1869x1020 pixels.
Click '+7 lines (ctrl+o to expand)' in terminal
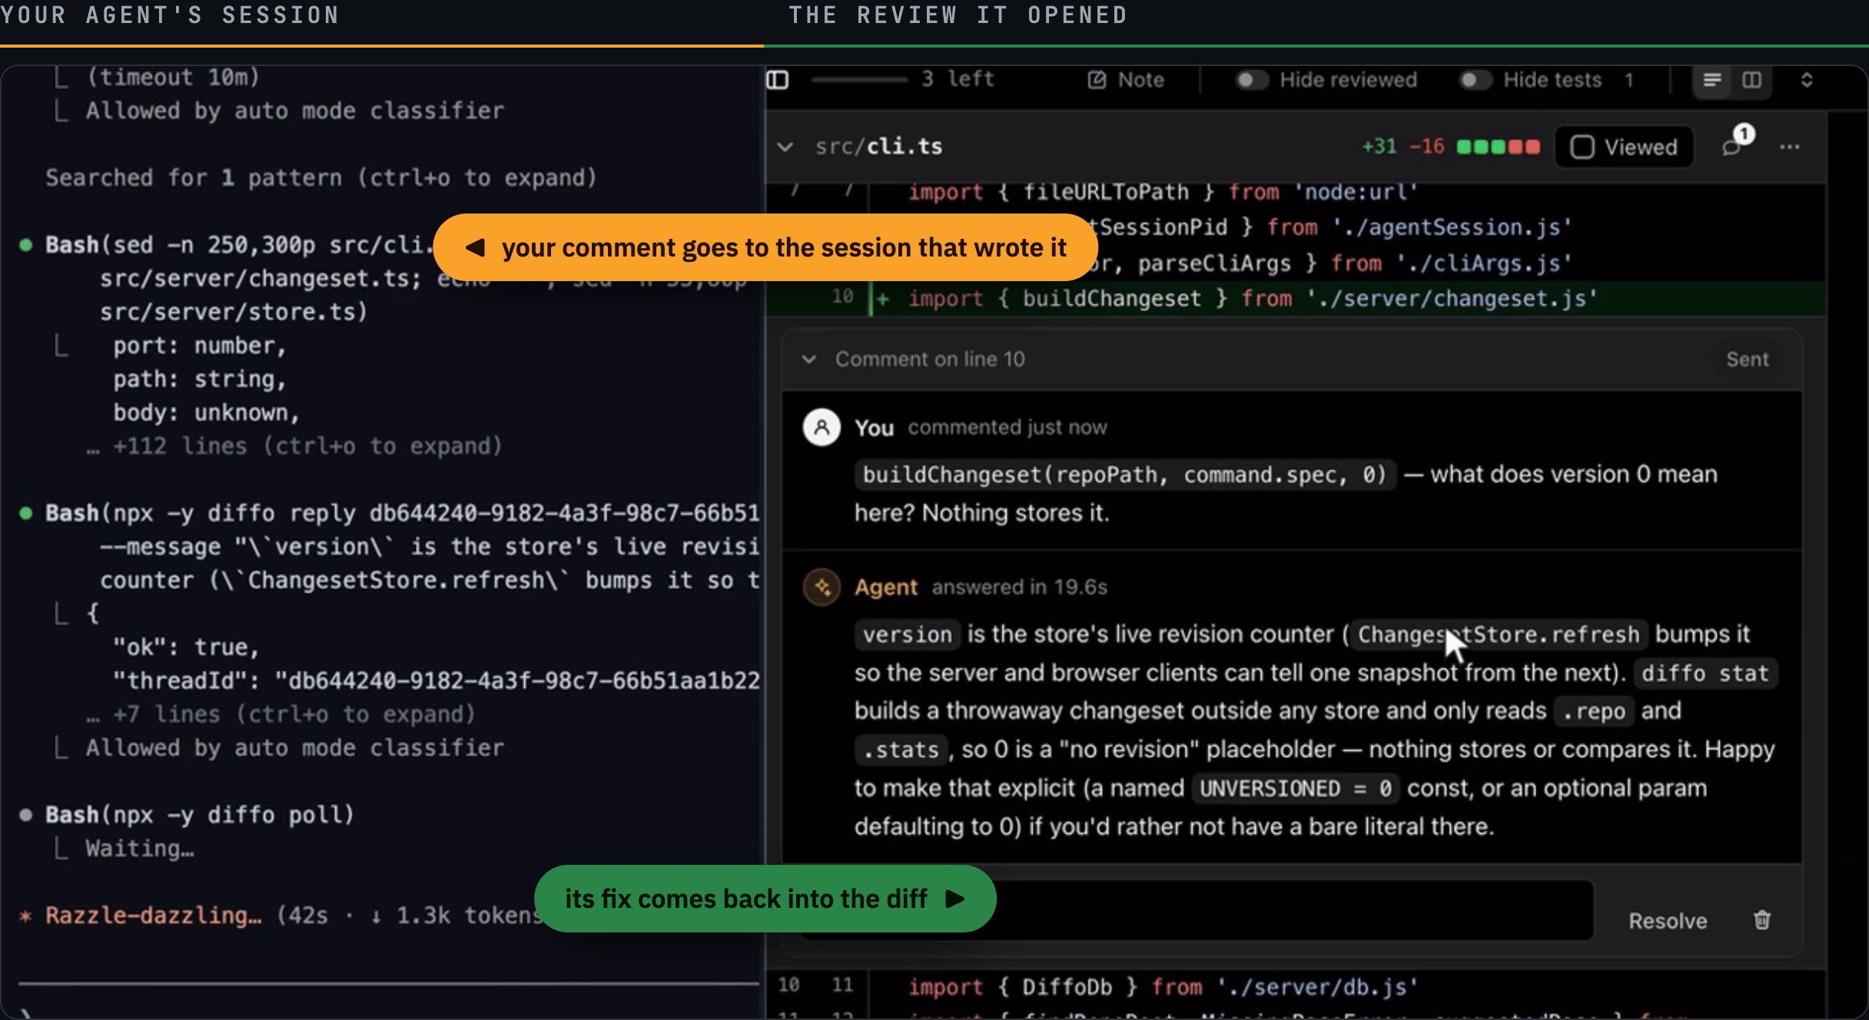click(294, 714)
